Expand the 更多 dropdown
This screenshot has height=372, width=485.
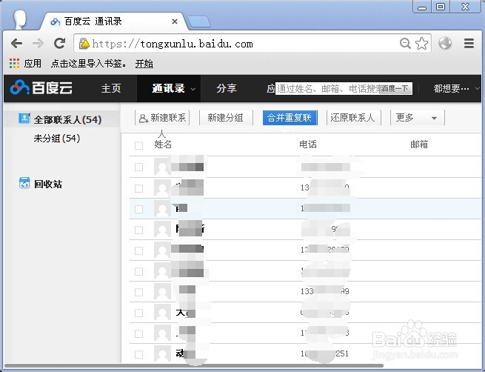click(418, 118)
